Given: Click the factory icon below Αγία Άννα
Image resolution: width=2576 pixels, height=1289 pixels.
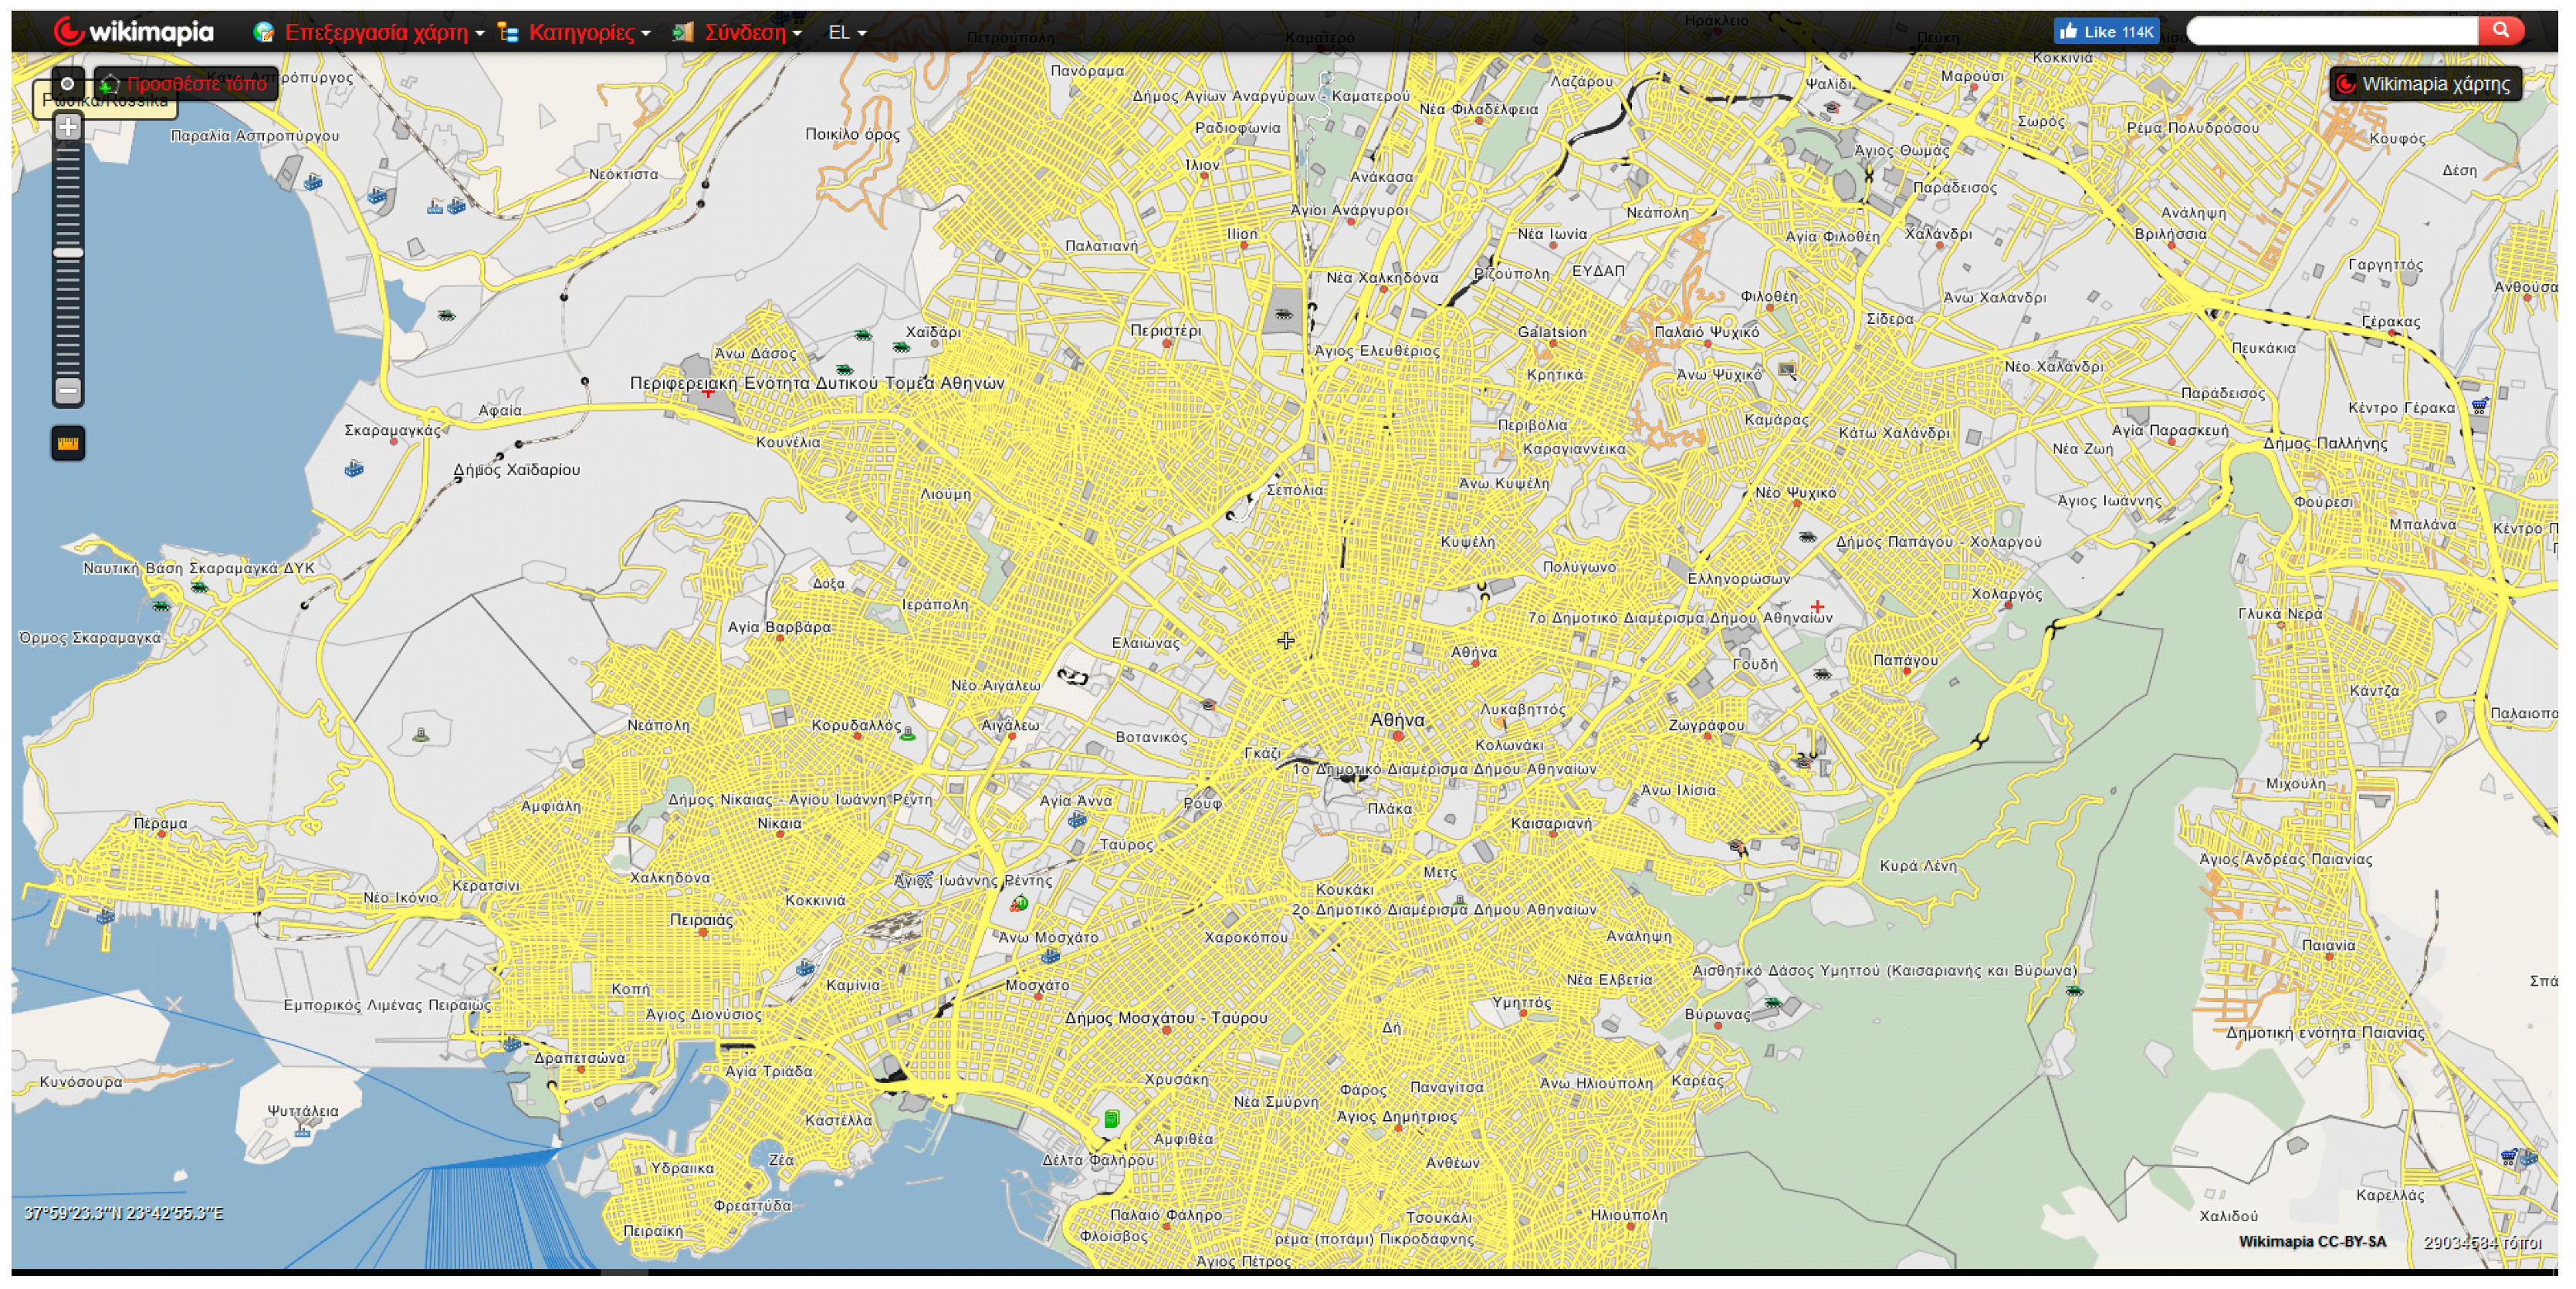Looking at the screenshot, I should pyautogui.click(x=1076, y=819).
